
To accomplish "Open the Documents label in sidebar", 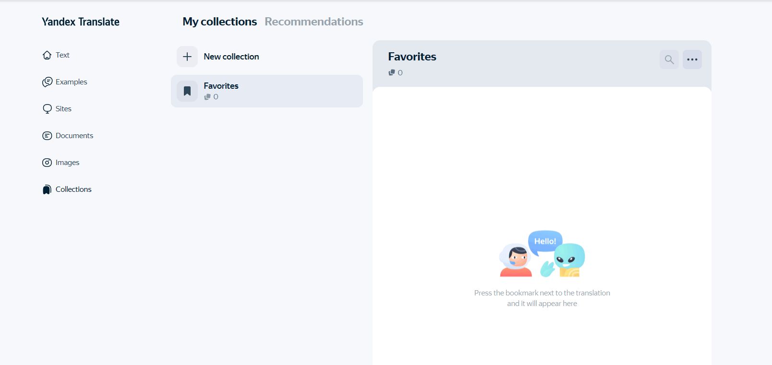I will 74,136.
